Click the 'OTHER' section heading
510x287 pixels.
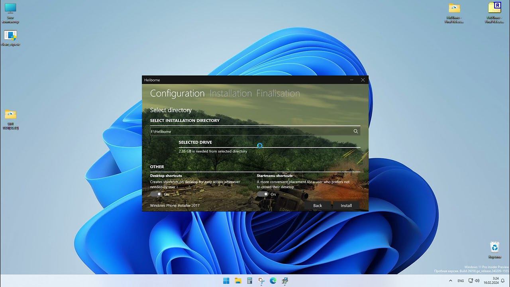coord(157,167)
